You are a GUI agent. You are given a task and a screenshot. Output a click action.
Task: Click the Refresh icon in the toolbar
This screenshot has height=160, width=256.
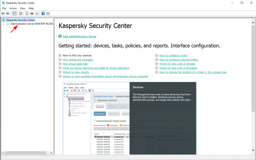(x=37, y=14)
